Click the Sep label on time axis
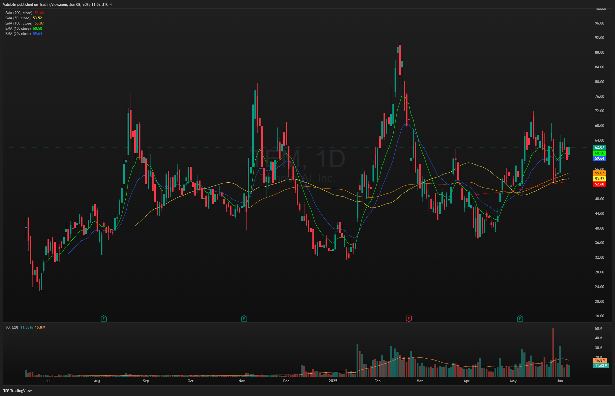The image size is (615, 396). pos(146,381)
